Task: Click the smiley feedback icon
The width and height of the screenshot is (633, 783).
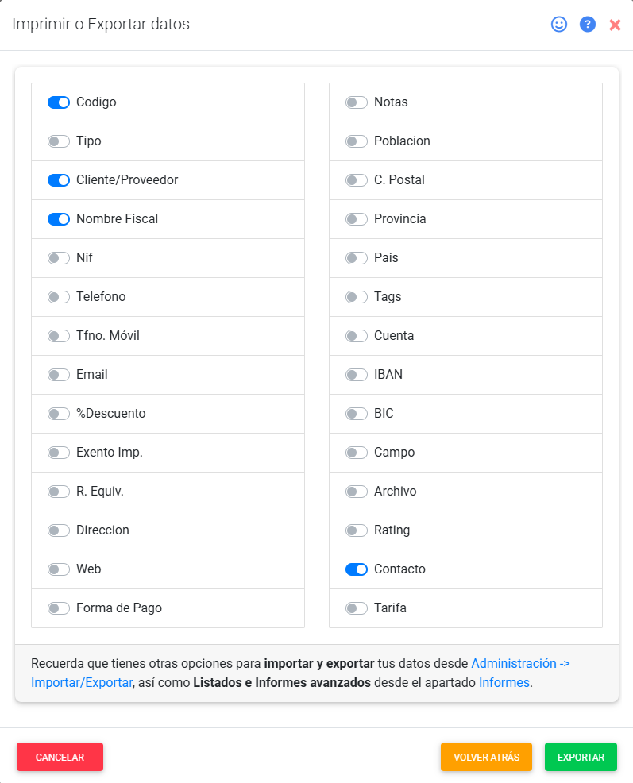Action: point(559,25)
